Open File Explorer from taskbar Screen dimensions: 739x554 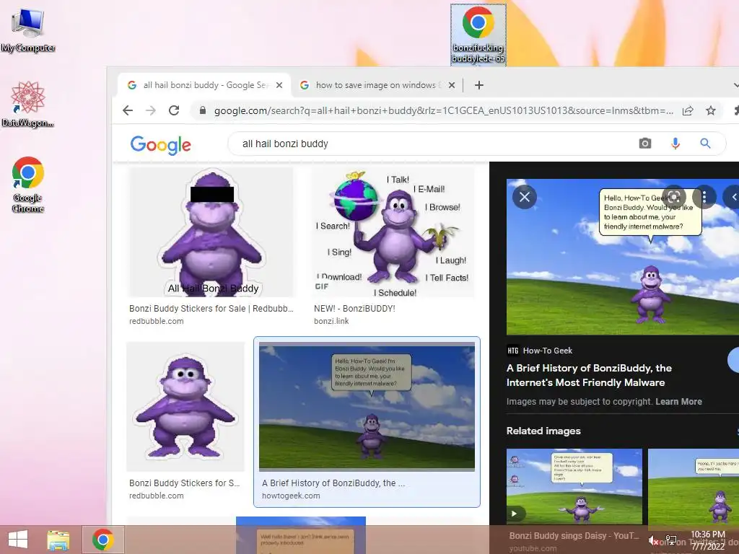(58, 540)
